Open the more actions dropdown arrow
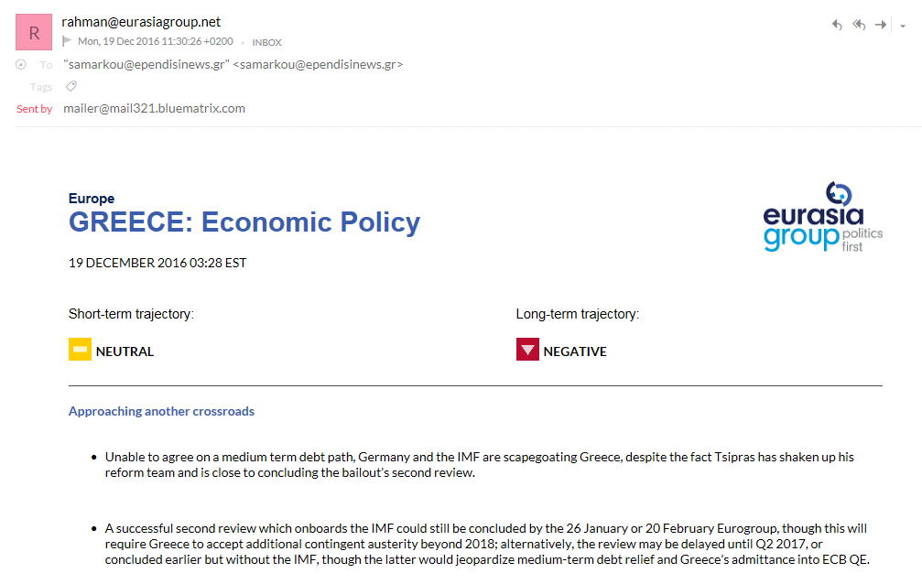Image resolution: width=922 pixels, height=584 pixels. (x=903, y=26)
